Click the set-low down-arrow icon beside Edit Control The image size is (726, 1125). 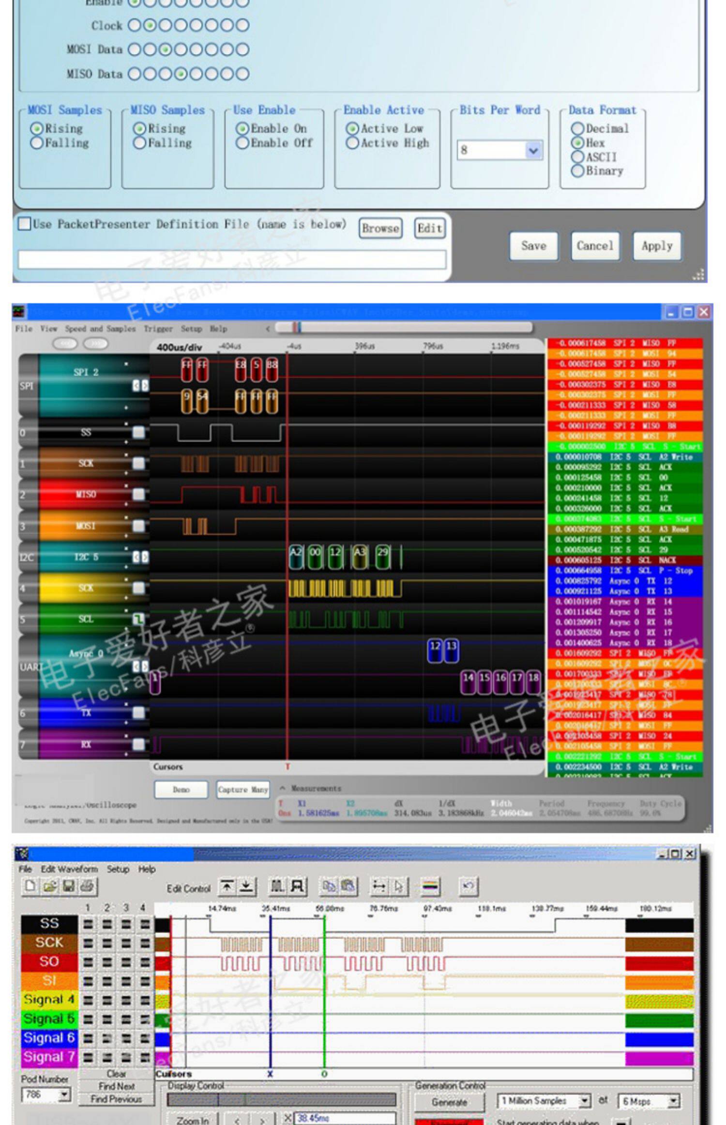(x=246, y=887)
